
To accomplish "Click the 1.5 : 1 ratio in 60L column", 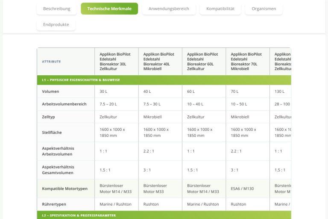I will click(204, 170).
